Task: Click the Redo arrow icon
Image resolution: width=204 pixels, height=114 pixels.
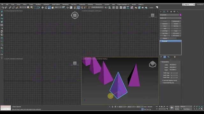Action: click(6, 8)
